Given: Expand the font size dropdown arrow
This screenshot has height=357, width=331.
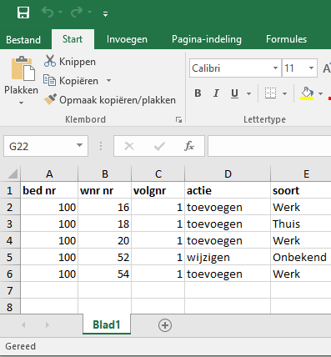Looking at the screenshot, I should pyautogui.click(x=311, y=68).
